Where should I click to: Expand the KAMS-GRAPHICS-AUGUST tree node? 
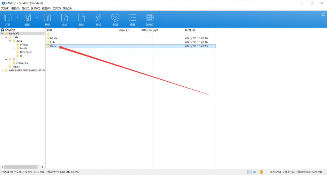click(2, 70)
